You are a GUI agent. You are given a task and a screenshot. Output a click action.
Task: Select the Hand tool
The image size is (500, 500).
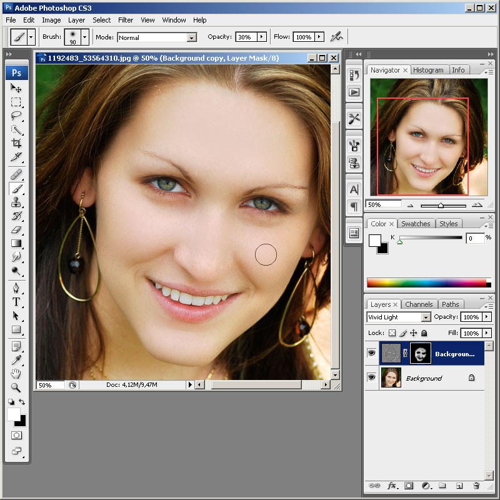[x=16, y=373]
